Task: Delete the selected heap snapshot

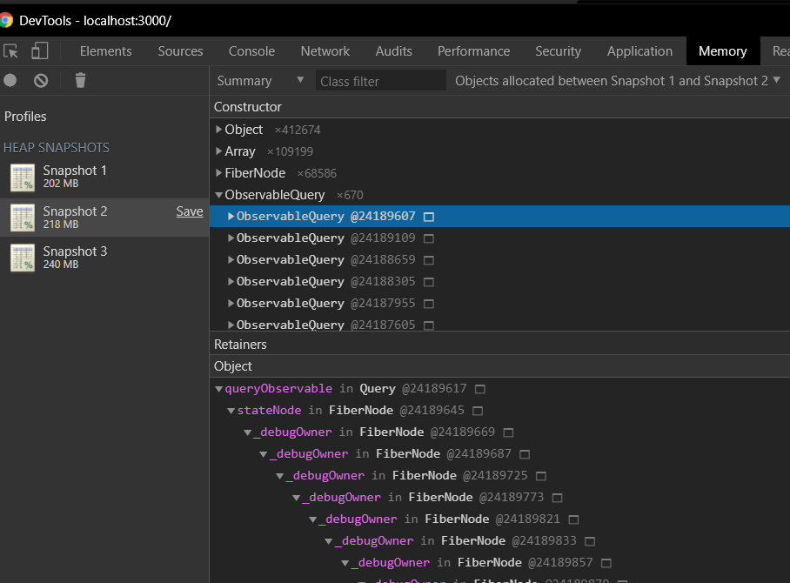Action: click(79, 80)
